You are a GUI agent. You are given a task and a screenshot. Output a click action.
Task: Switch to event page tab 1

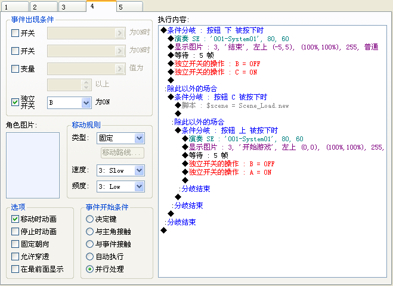click(15, 7)
